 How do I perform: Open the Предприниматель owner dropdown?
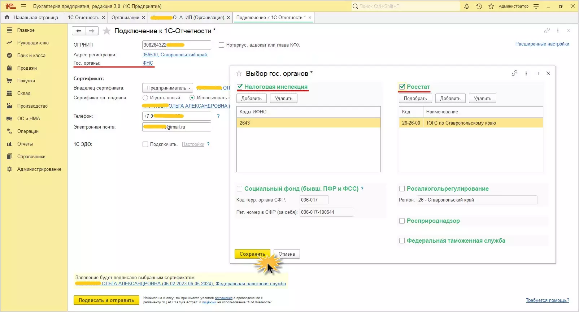tap(168, 88)
